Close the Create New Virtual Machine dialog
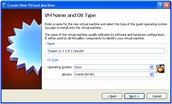This screenshot has width=172, height=104. coord(167,5)
